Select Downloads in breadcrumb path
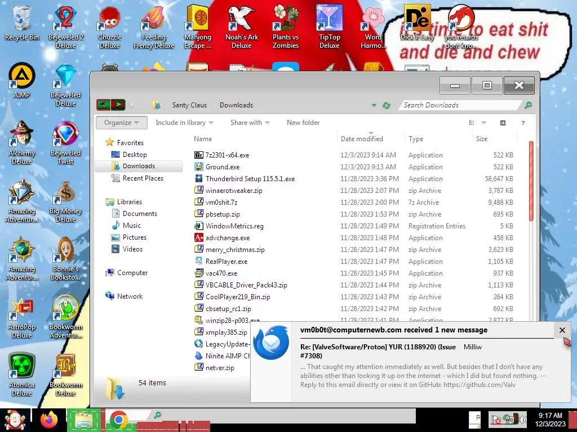 coord(236,105)
